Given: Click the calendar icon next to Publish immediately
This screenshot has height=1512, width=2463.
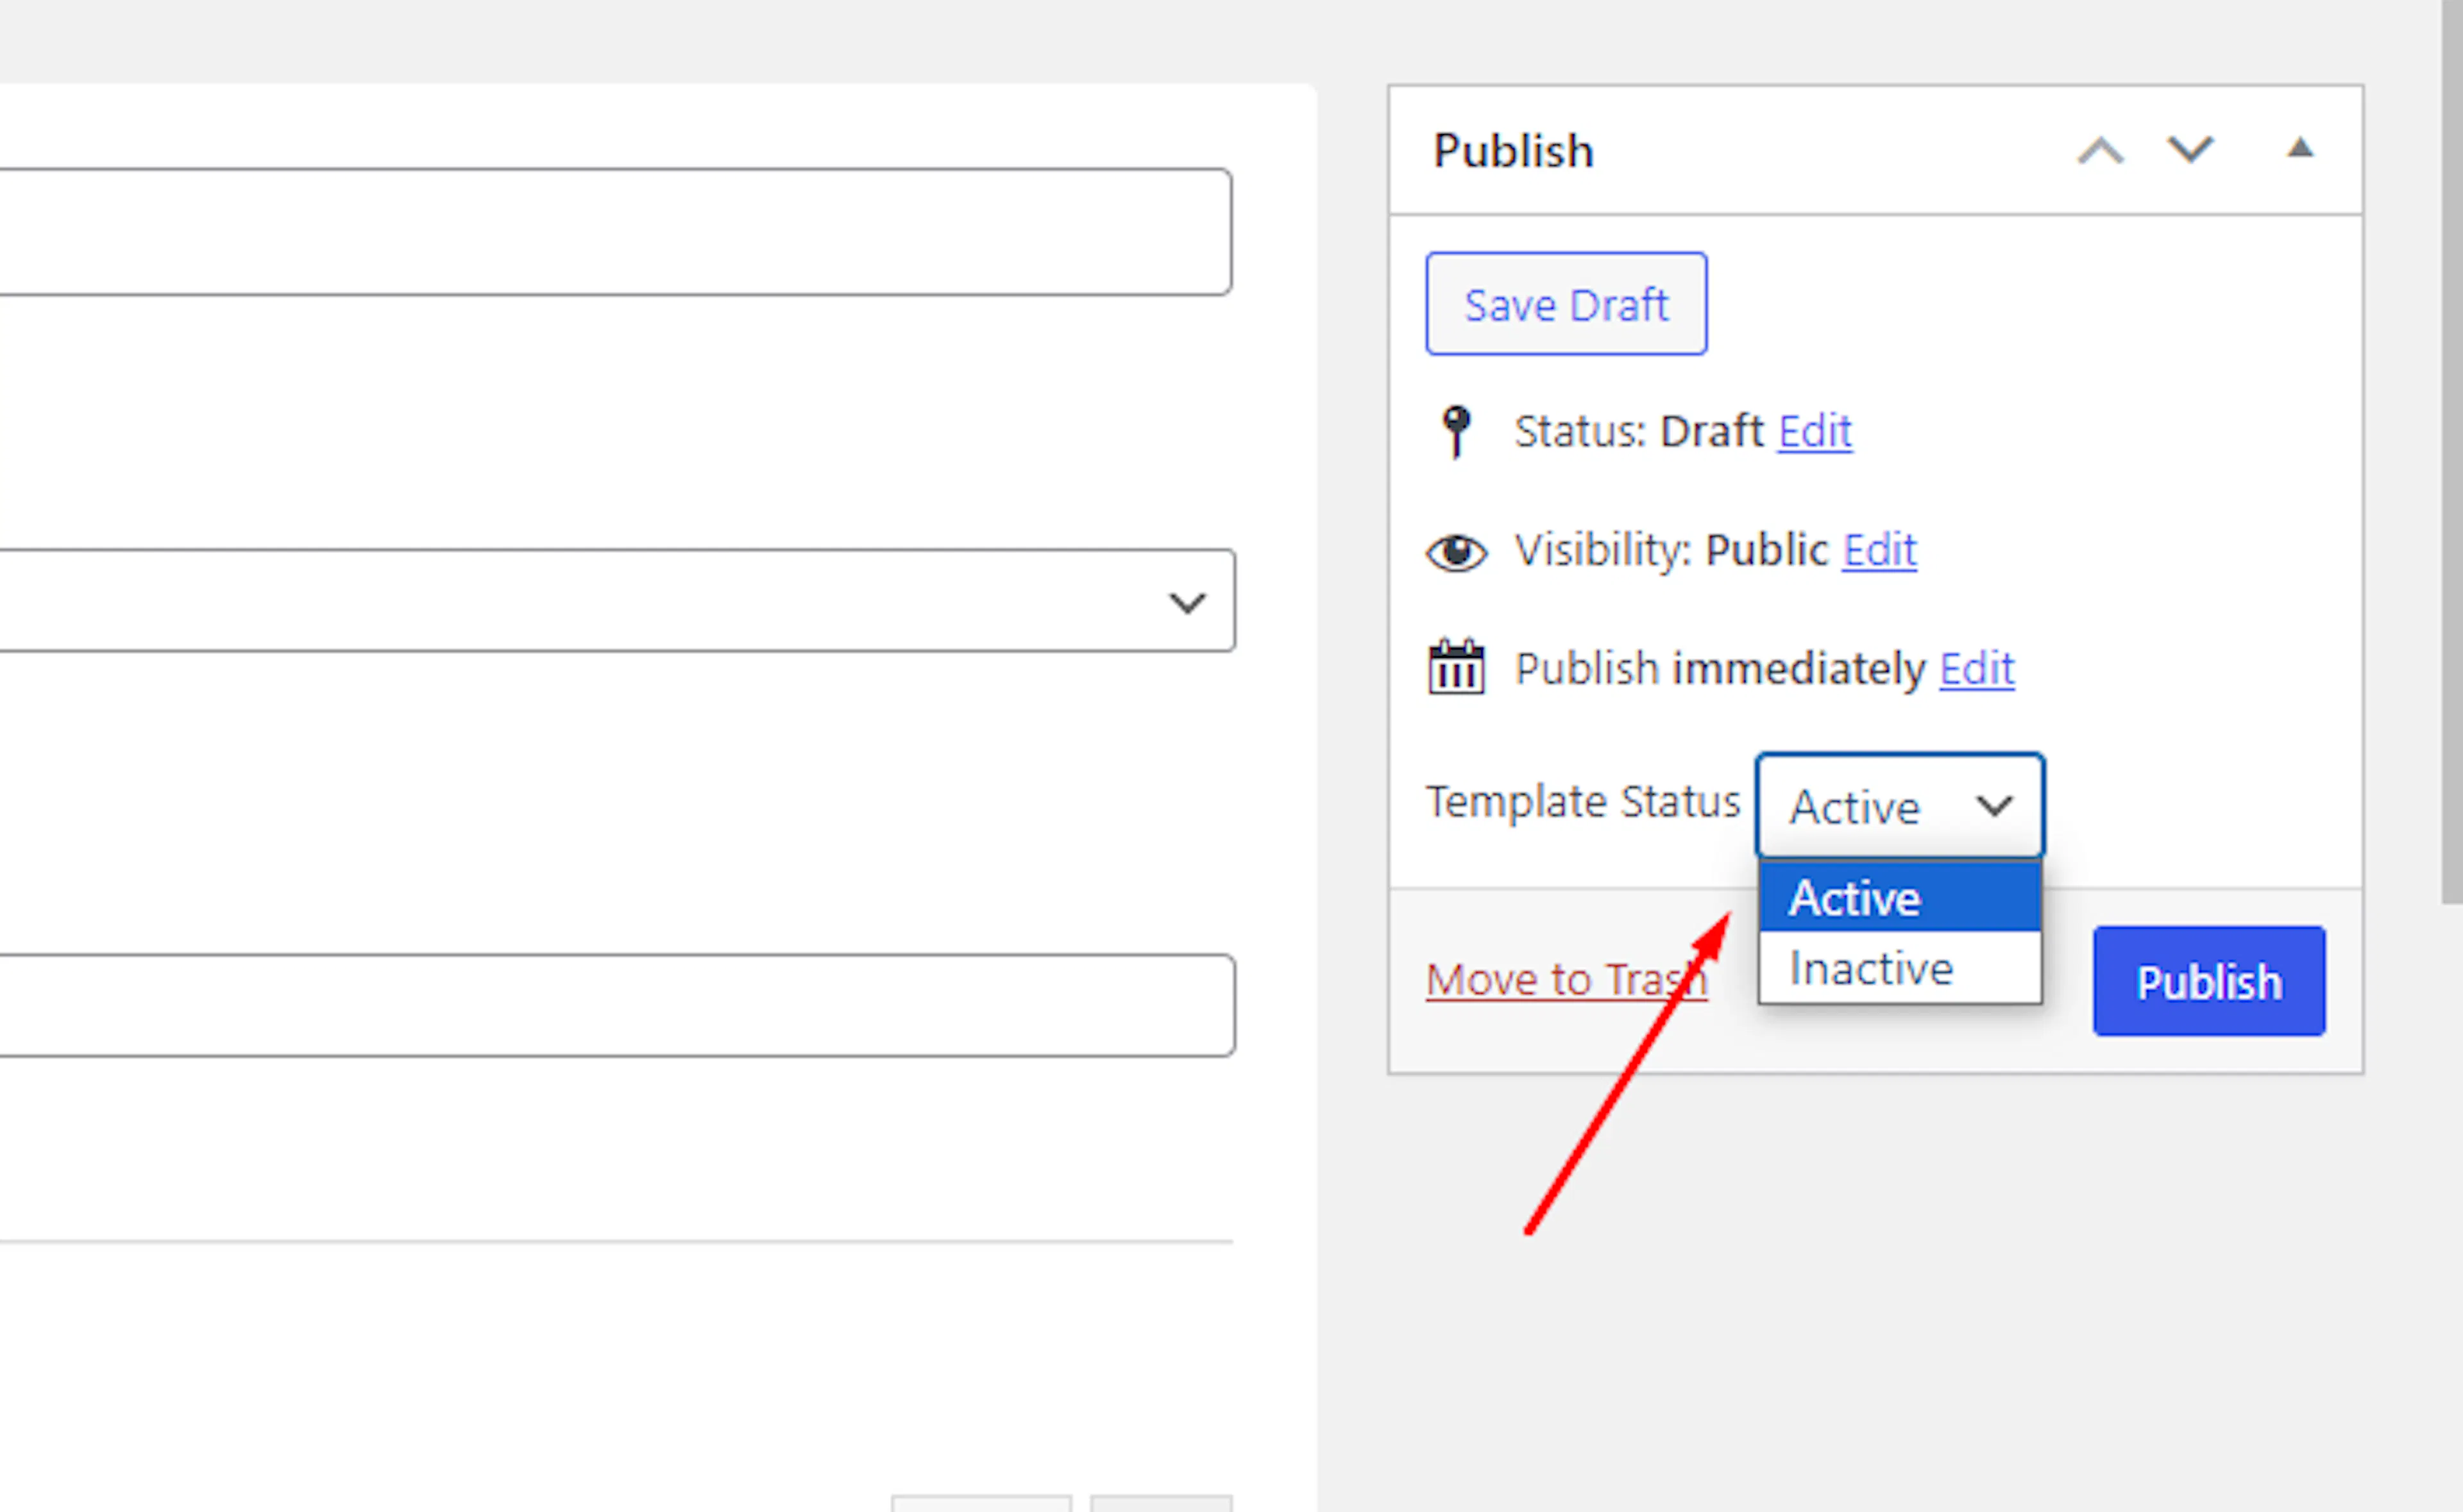Looking at the screenshot, I should [x=1456, y=667].
